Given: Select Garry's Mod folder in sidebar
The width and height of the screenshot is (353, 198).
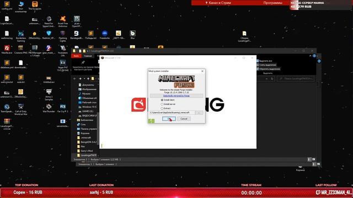Looking at the screenshot, I should 85,151.
